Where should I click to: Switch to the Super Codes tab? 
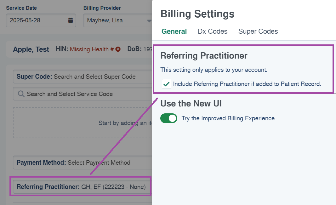click(258, 31)
